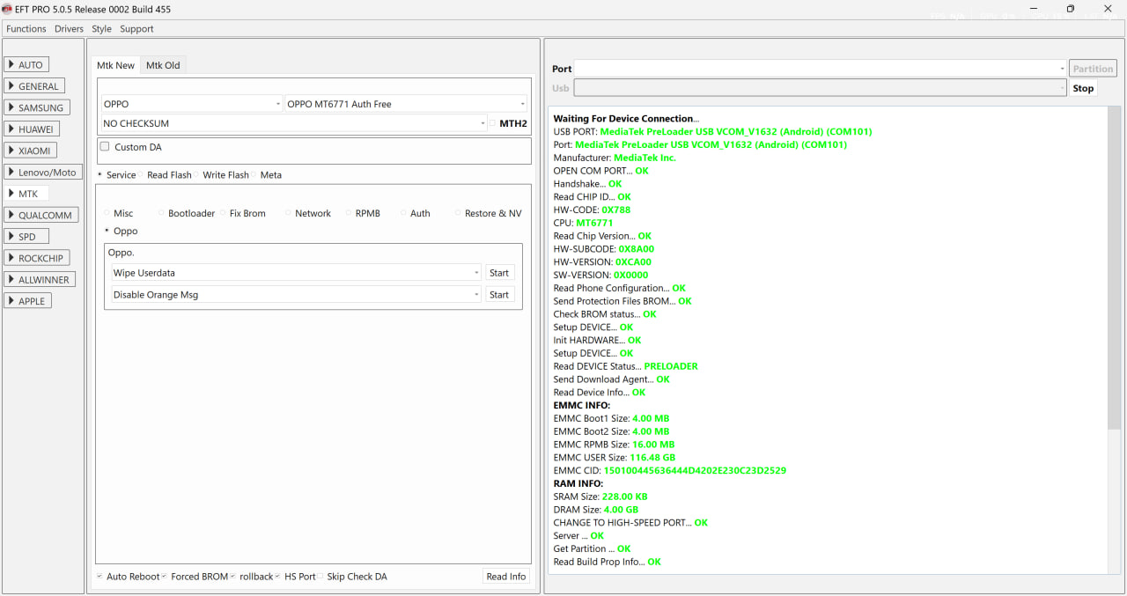Open the Support menu

click(136, 29)
